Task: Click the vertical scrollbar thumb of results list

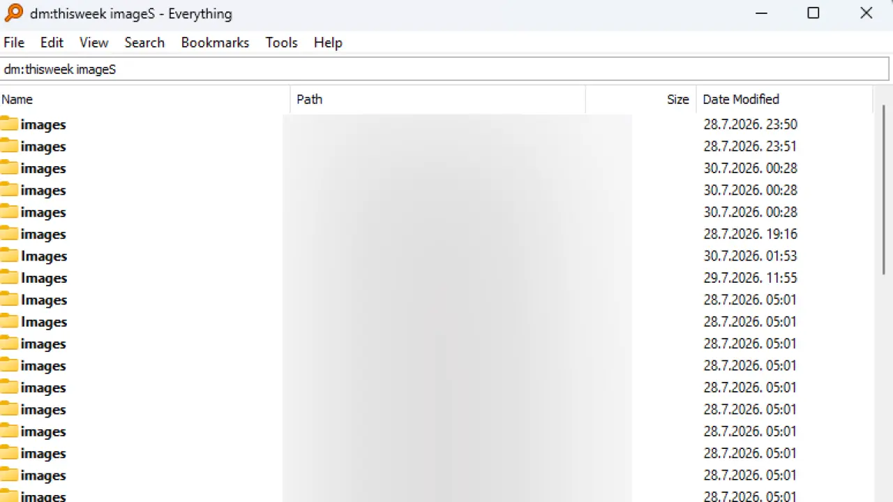Action: (x=885, y=189)
